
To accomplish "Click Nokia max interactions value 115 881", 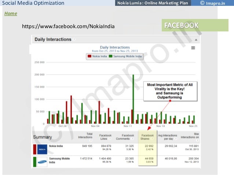I will point(194,146).
